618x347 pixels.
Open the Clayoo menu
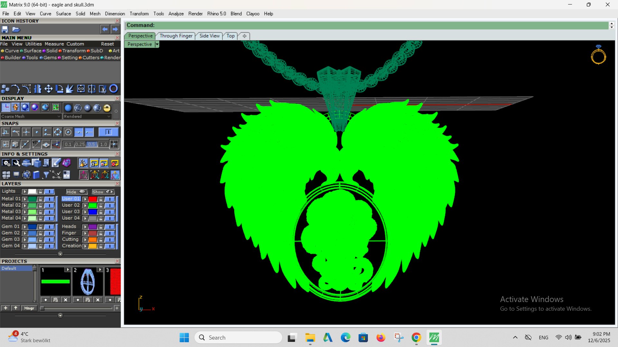[x=253, y=13]
